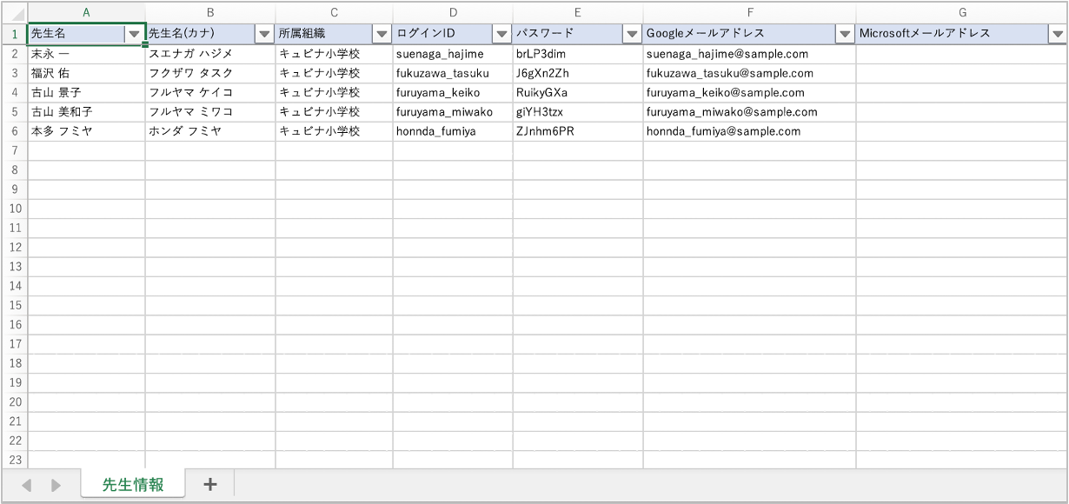Open the Microsoftメールアドレス filter dropdown

pyautogui.click(x=1057, y=34)
